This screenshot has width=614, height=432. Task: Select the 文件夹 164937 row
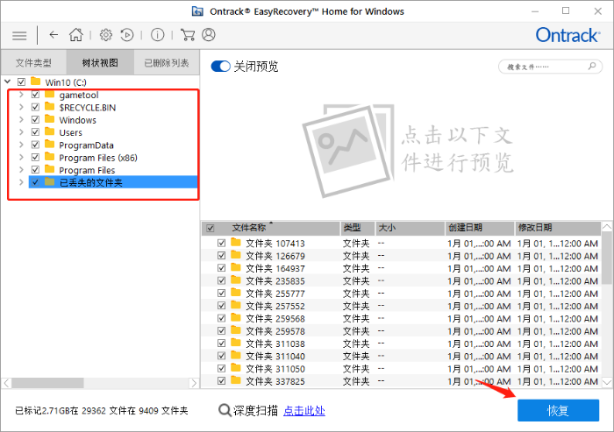point(402,268)
